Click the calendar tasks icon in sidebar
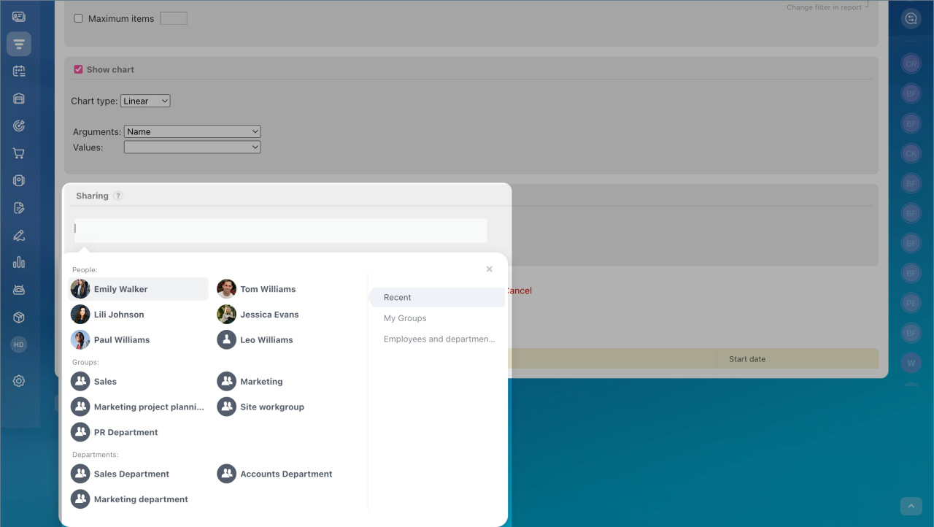The height and width of the screenshot is (527, 934). (19, 72)
